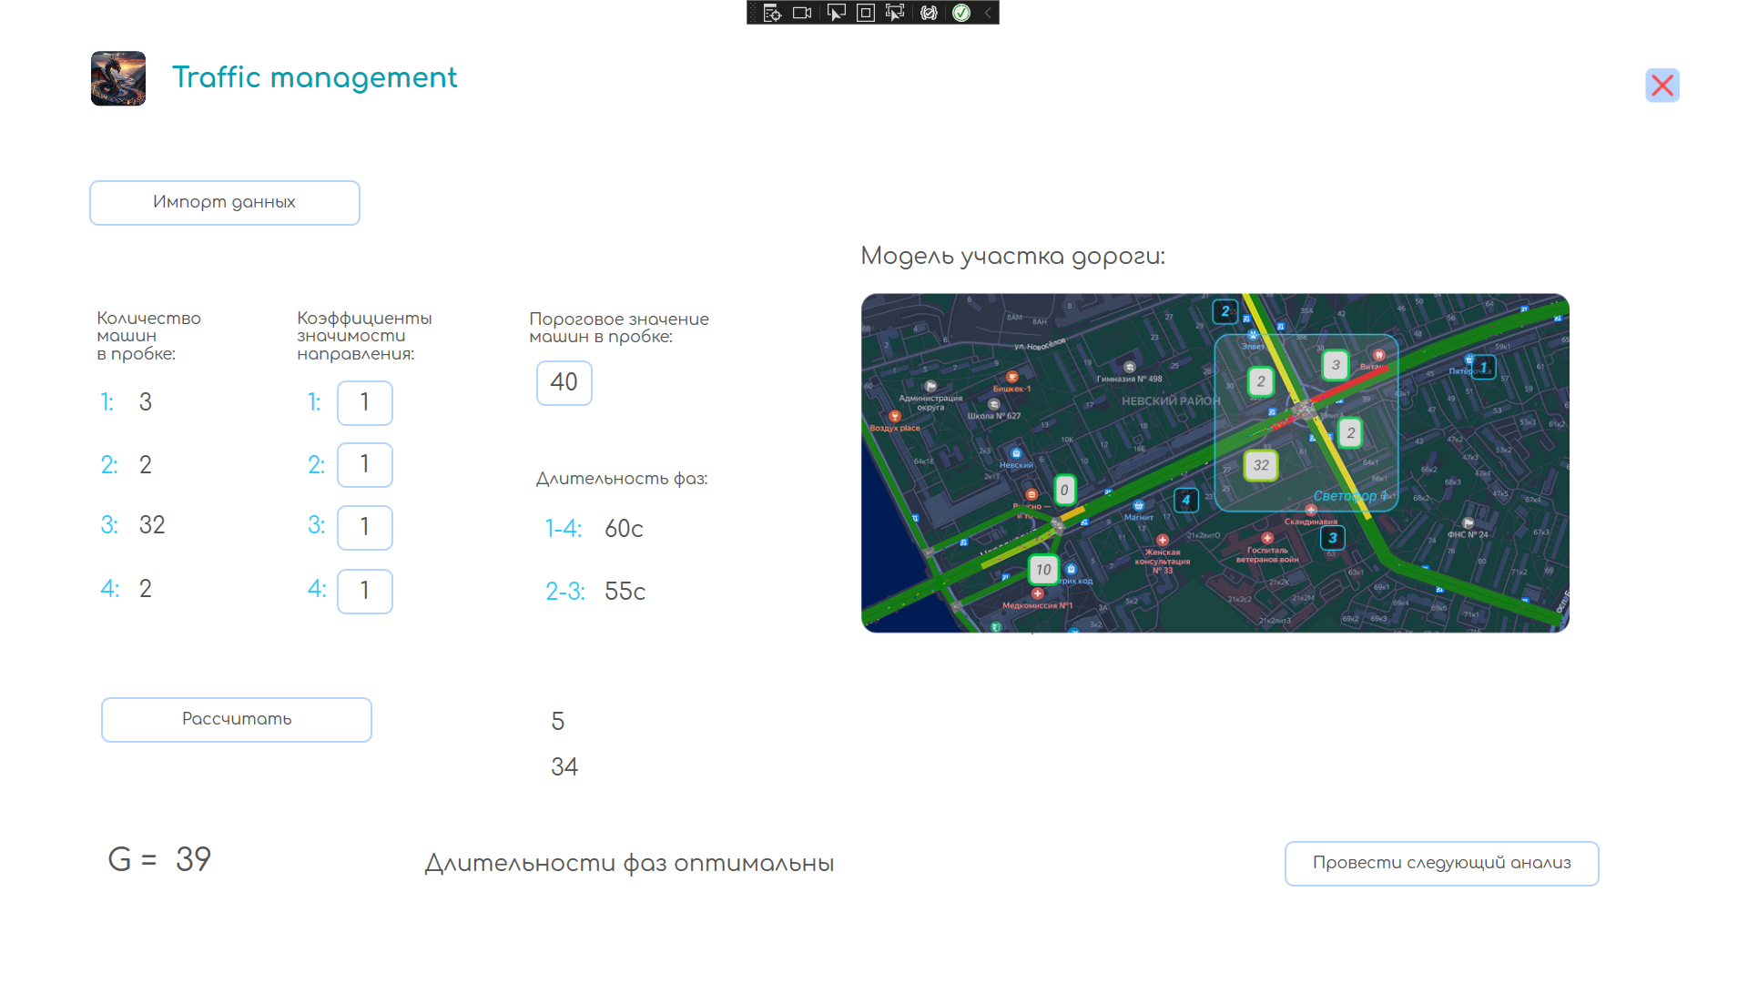
Task: Focus the direction 1 coefficient field
Action: point(365,402)
